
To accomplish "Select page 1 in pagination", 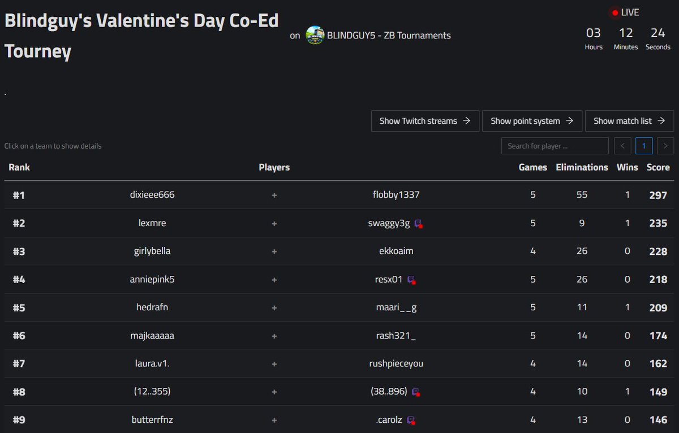I will [x=644, y=146].
